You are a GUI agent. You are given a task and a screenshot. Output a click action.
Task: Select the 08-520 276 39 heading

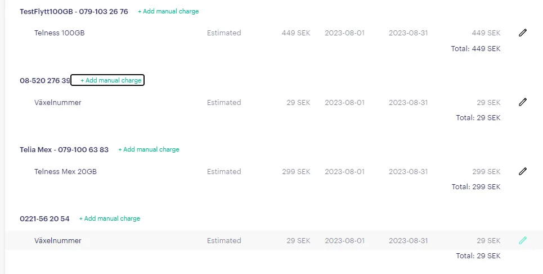[x=45, y=80]
